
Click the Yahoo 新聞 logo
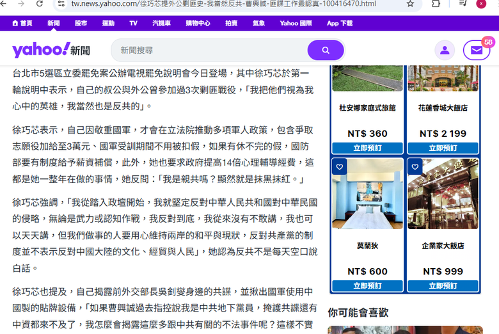point(51,50)
